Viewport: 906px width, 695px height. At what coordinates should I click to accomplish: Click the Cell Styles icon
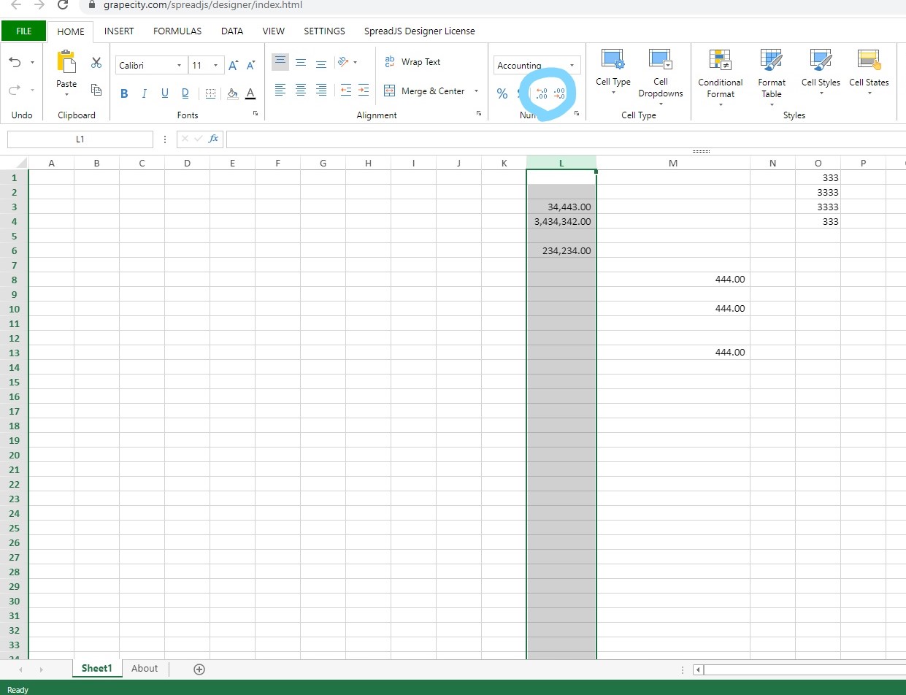[821, 60]
